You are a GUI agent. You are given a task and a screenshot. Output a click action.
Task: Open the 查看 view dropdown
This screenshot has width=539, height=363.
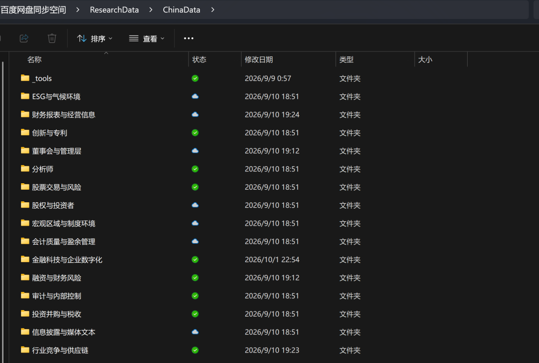pos(147,38)
